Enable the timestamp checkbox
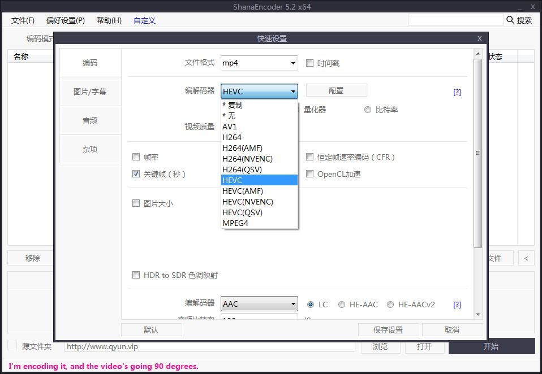Screen dimensions: 542x374 (309, 63)
